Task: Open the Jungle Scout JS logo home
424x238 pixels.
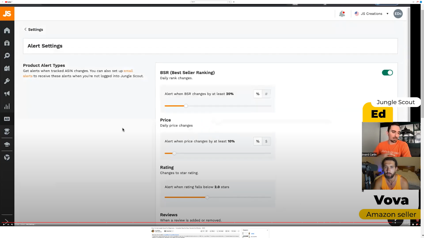Action: 7,13
